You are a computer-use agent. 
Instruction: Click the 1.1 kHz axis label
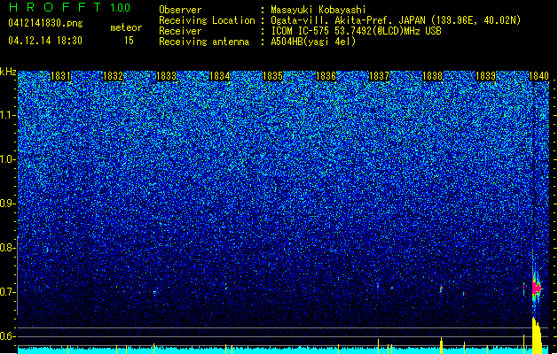pos(7,115)
